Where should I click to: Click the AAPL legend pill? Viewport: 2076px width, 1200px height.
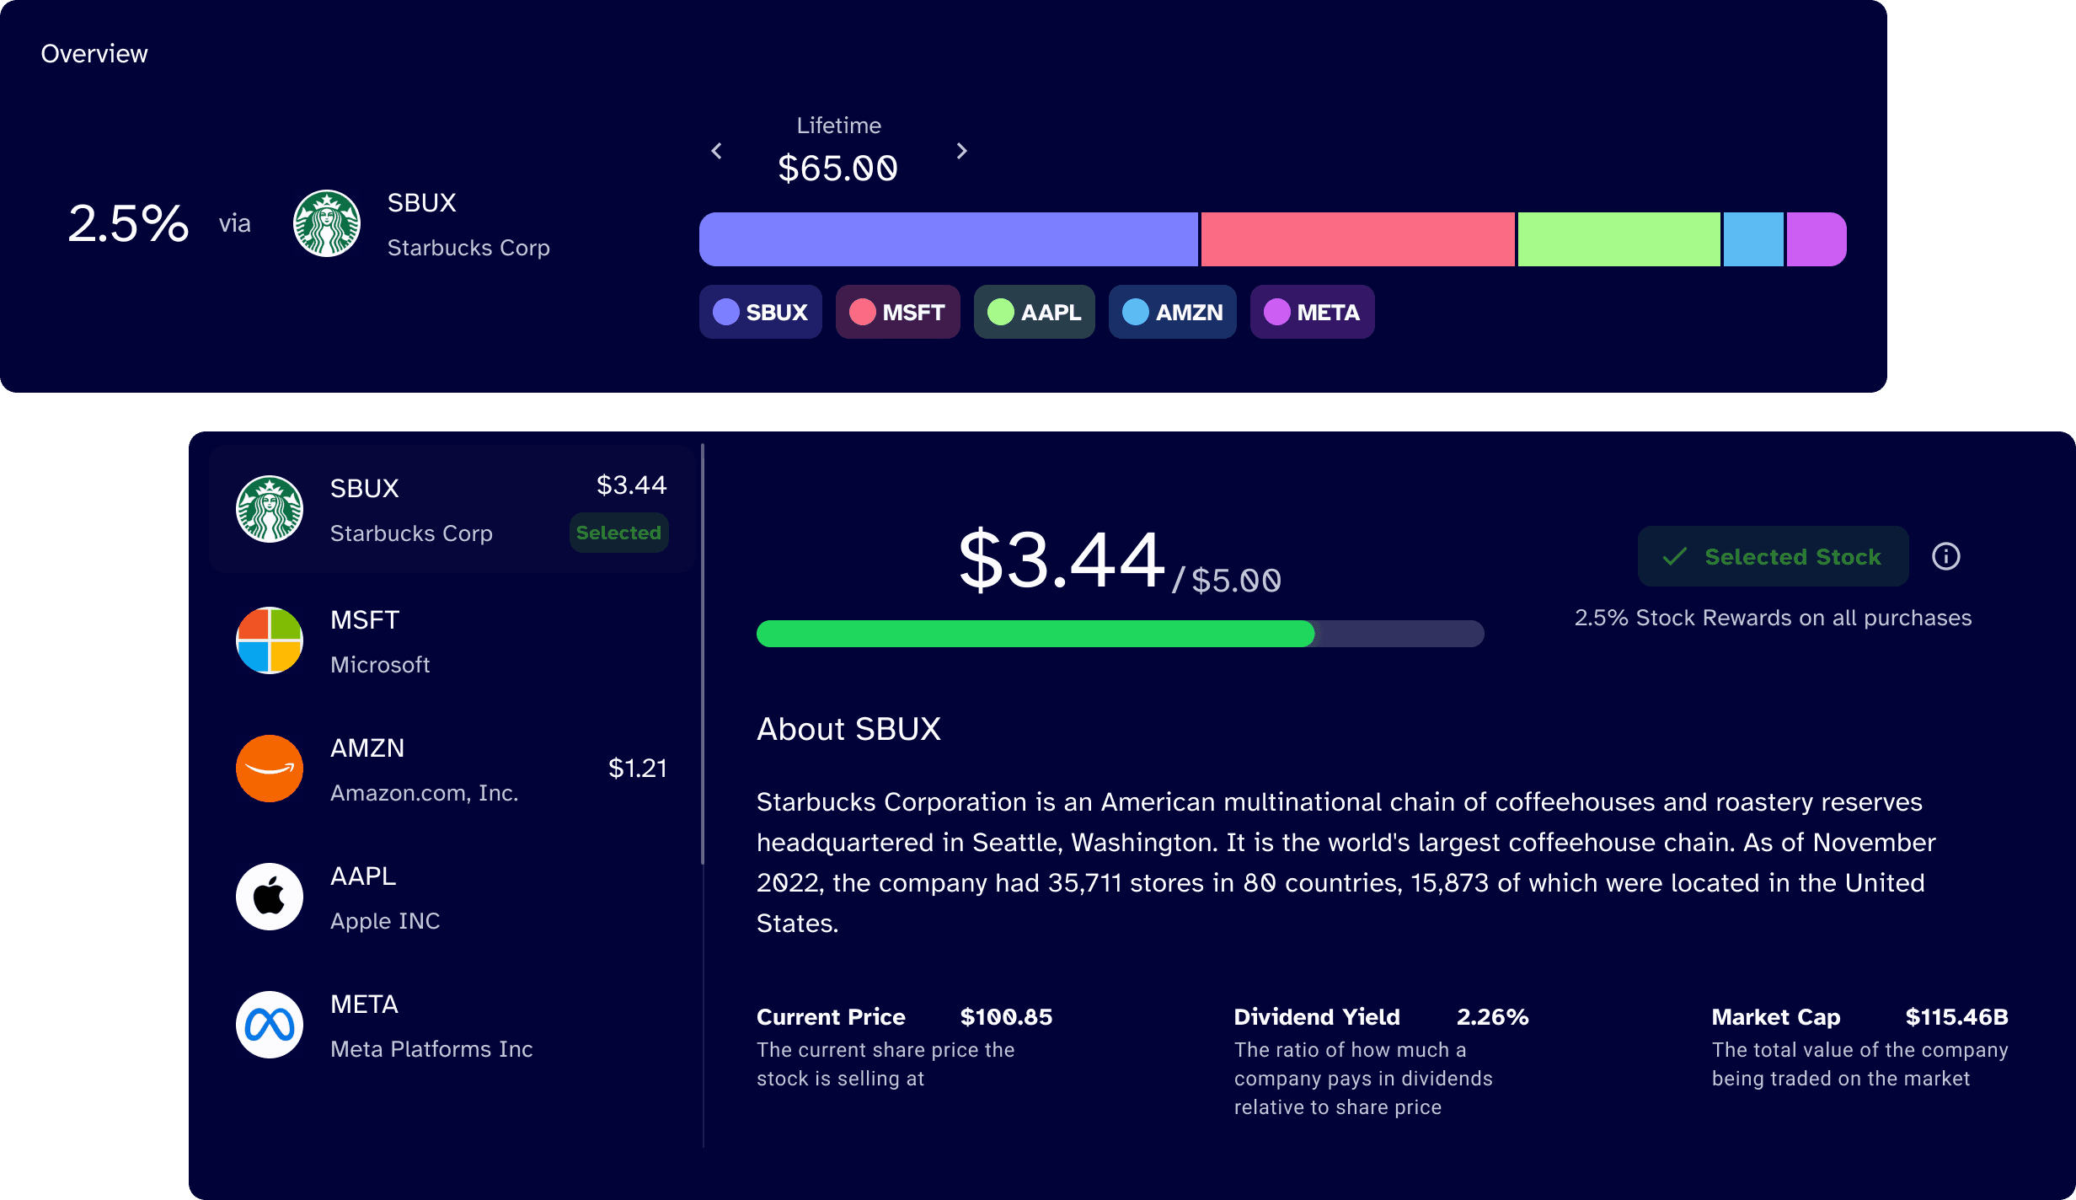click(x=1034, y=312)
